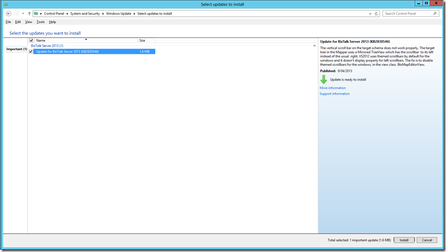Click the breadcrumb arrow after System and Security
Viewport: 446px width, 252px height.
tap(103, 14)
